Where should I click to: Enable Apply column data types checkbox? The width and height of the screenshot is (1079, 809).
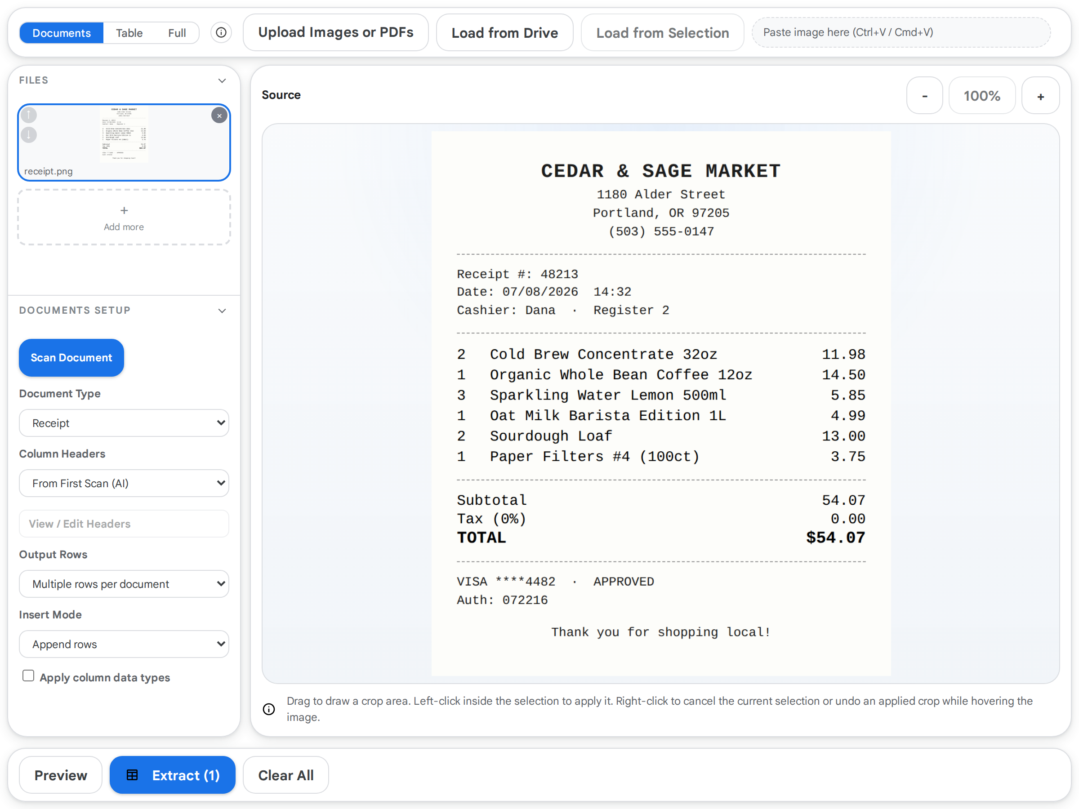[28, 676]
